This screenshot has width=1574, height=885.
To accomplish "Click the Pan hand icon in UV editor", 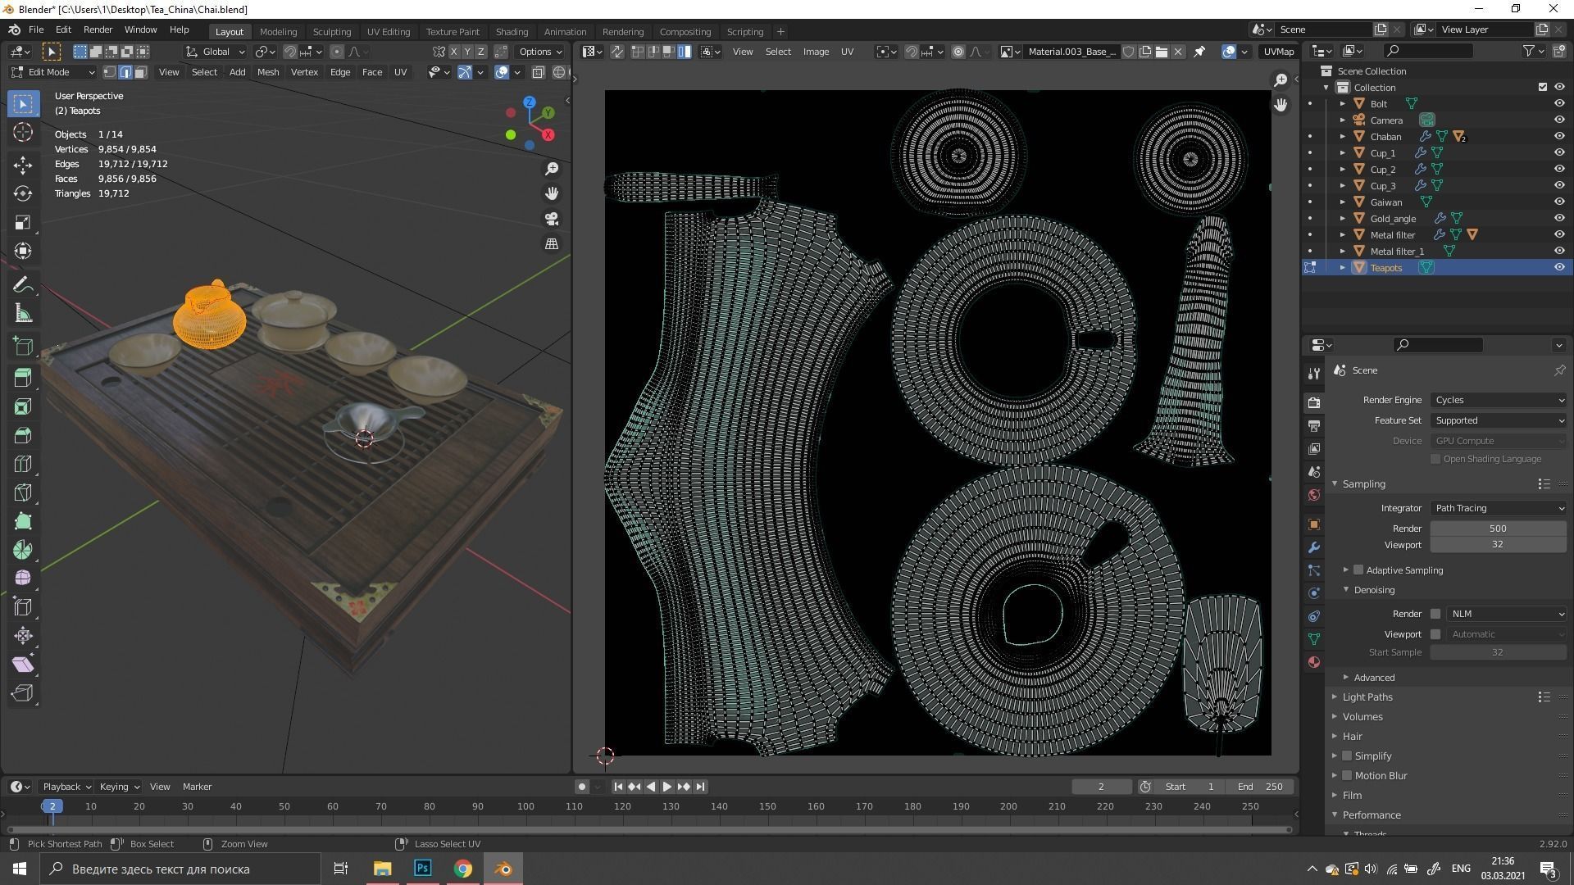I will click(1281, 105).
